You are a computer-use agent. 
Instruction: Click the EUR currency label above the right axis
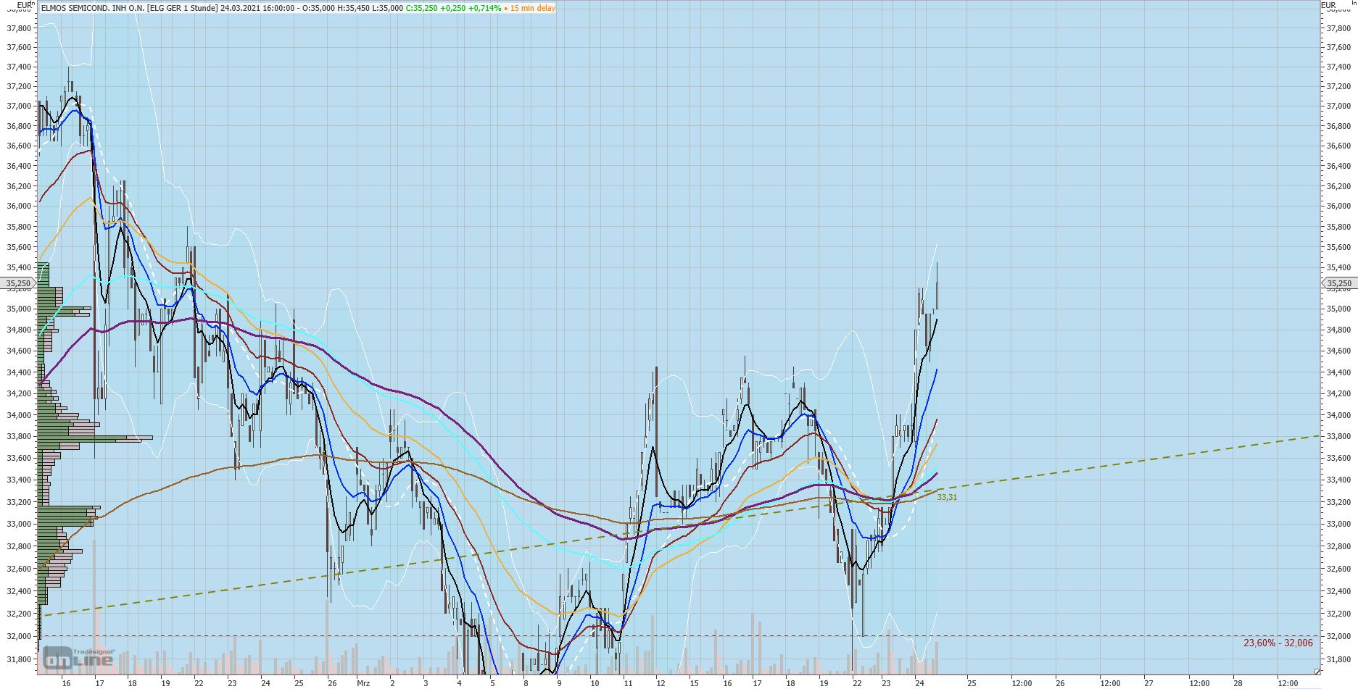tap(1328, 5)
